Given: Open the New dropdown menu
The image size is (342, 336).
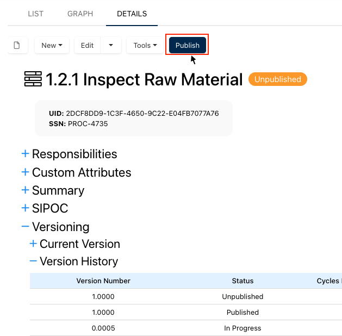Looking at the screenshot, I should pos(52,46).
